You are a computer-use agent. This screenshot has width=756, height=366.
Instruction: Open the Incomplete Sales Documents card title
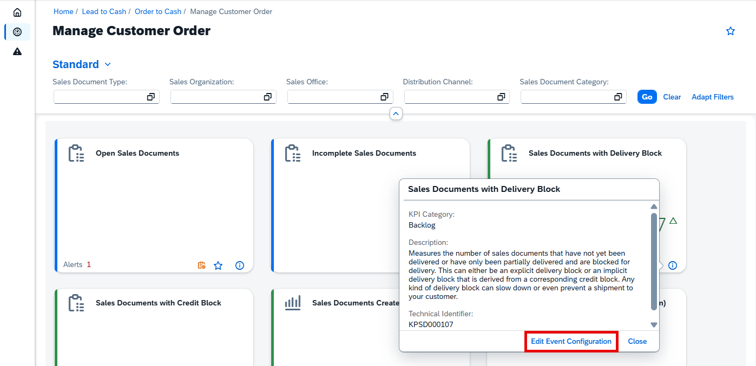point(364,153)
